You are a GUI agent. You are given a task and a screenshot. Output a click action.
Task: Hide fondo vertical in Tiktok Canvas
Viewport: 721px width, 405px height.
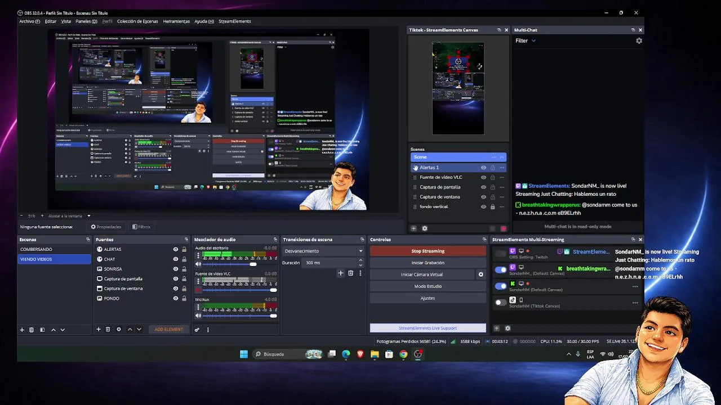click(x=483, y=207)
